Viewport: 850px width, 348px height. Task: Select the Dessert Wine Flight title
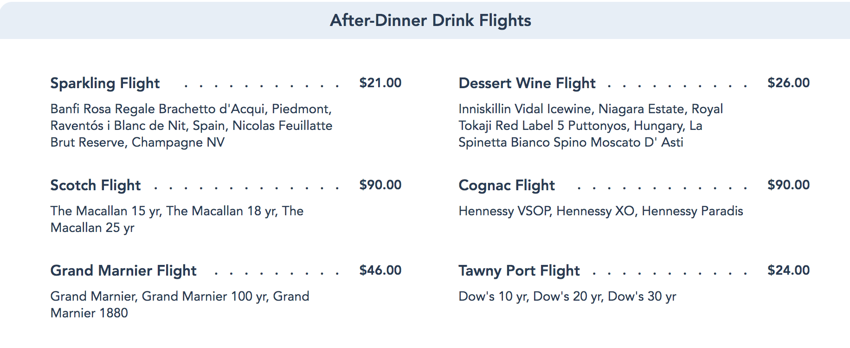[527, 83]
